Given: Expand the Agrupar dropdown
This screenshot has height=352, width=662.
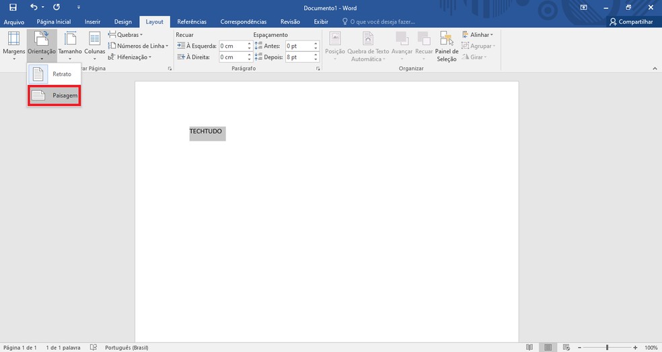Looking at the screenshot, I should 478,46.
